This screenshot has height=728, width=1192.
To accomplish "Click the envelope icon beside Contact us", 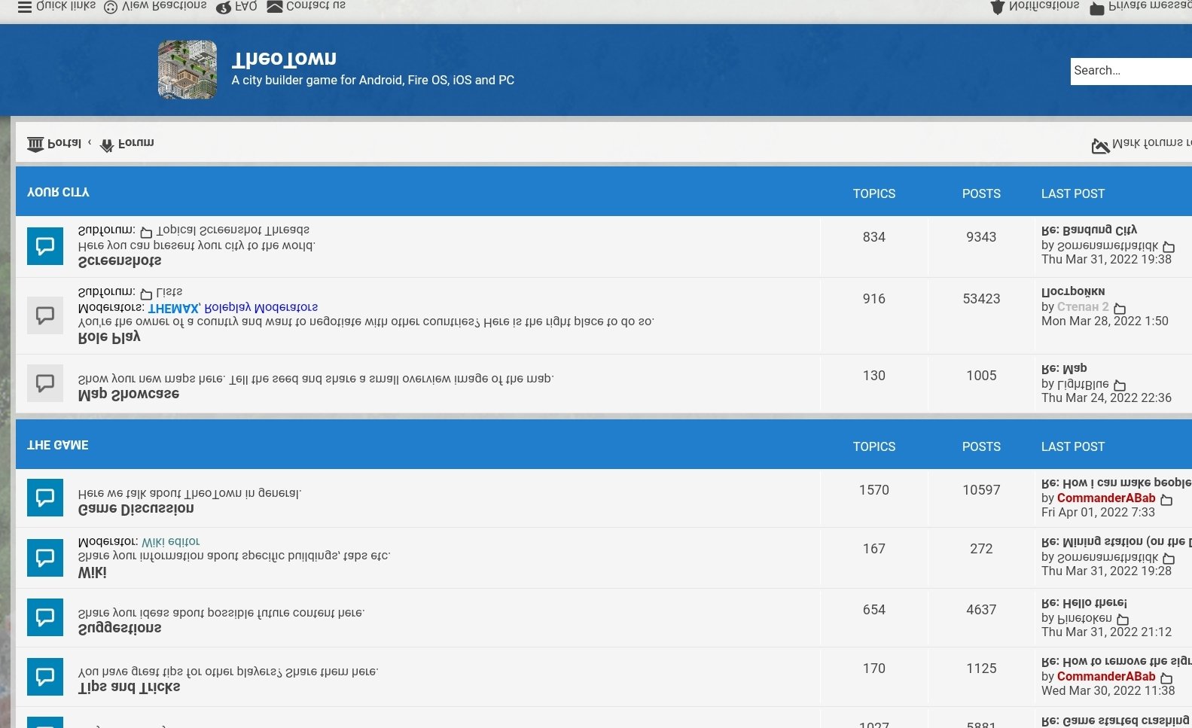I will [275, 6].
